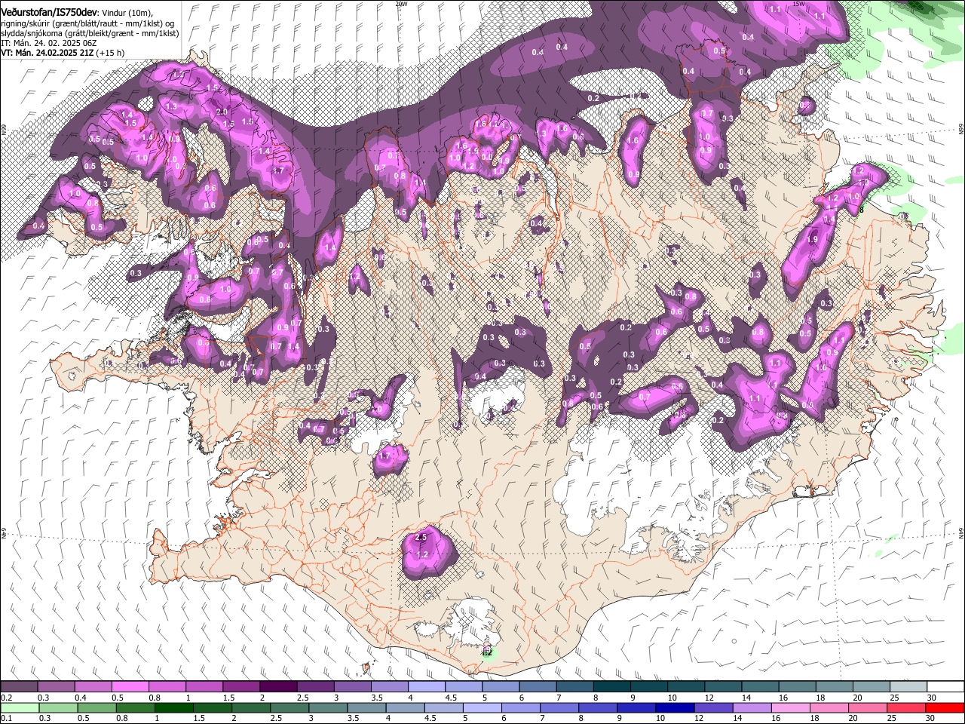This screenshot has width=965, height=724.
Task: Click the white top-row swatch after 30
Action: (x=946, y=687)
